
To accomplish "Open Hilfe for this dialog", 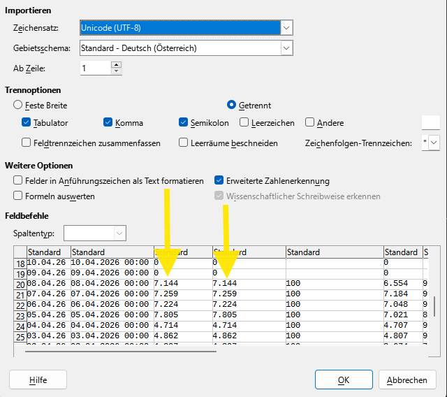I will 38,380.
